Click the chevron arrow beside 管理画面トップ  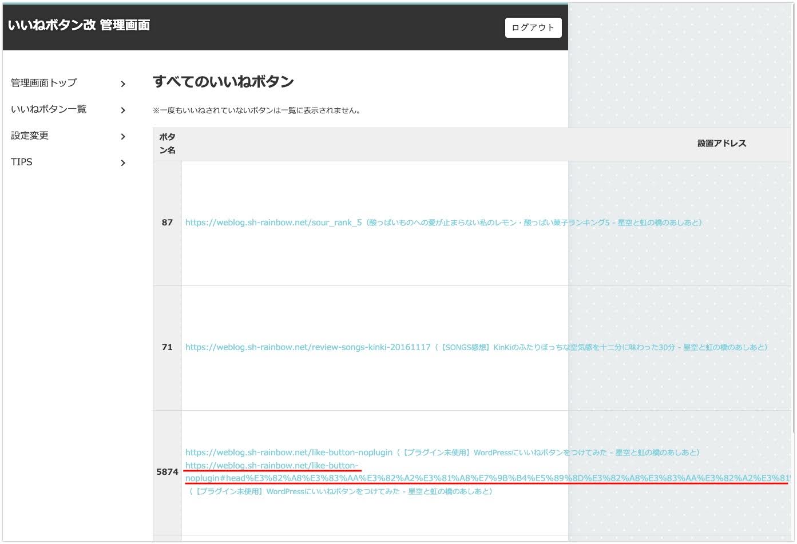click(123, 84)
